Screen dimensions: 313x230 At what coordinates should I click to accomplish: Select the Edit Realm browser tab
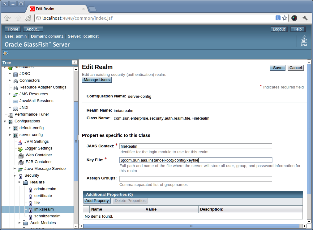[x=57, y=9]
